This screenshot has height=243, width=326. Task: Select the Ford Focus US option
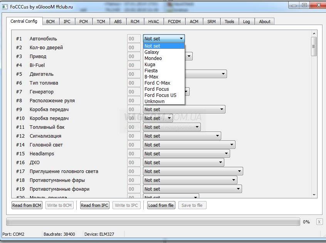tap(164, 95)
